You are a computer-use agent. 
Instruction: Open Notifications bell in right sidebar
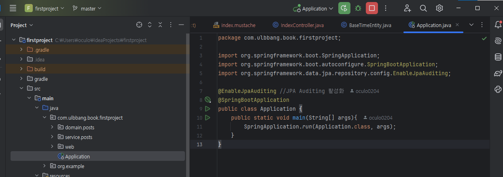click(498, 25)
